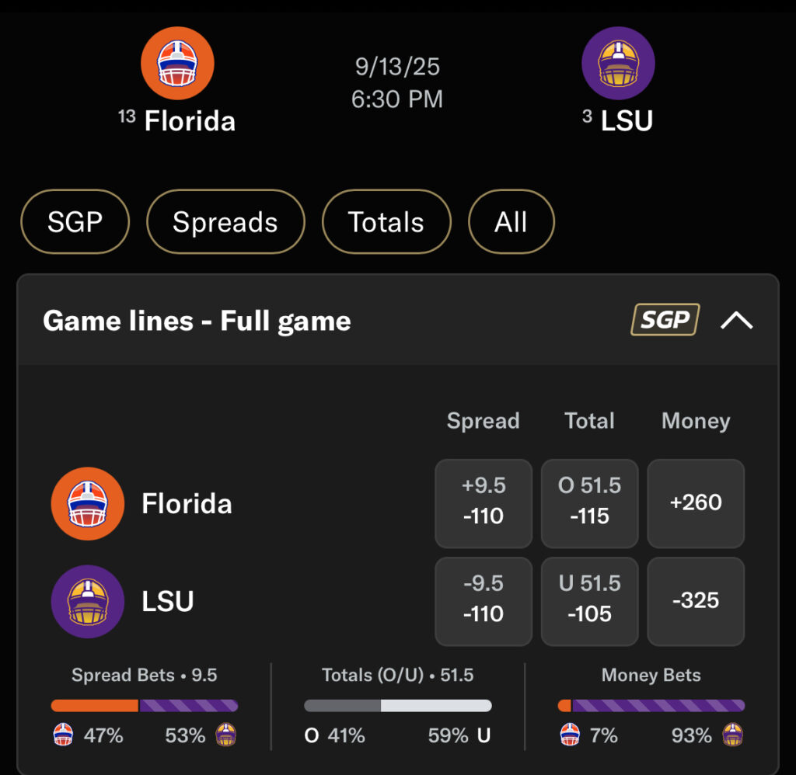Click Florida helmet logo in game lines row
The width and height of the screenshot is (796, 775).
click(87, 503)
